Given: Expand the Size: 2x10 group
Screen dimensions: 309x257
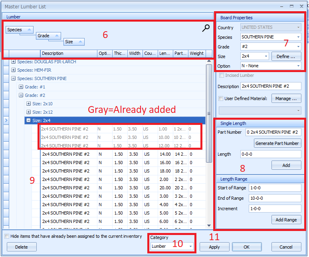Looking at the screenshot, I should click(x=29, y=104).
